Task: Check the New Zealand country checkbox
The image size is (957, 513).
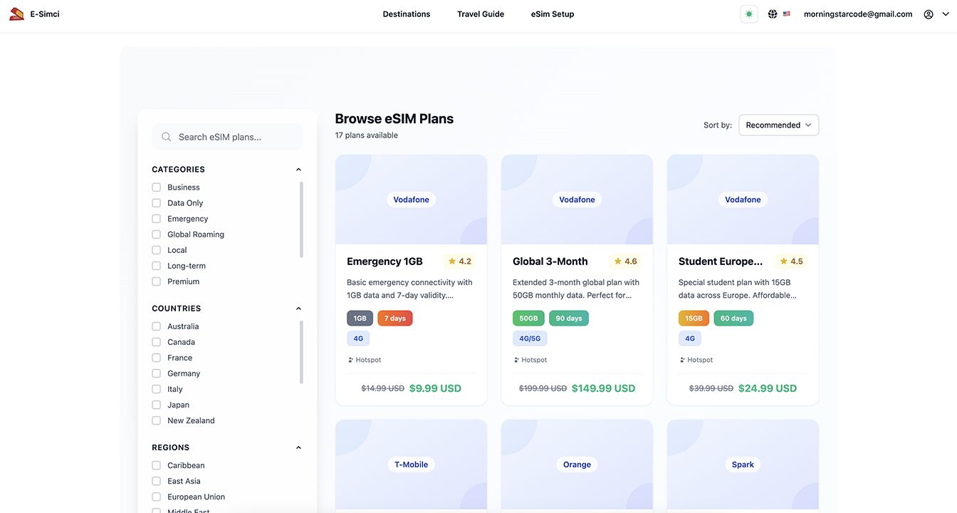Action: [x=157, y=420]
